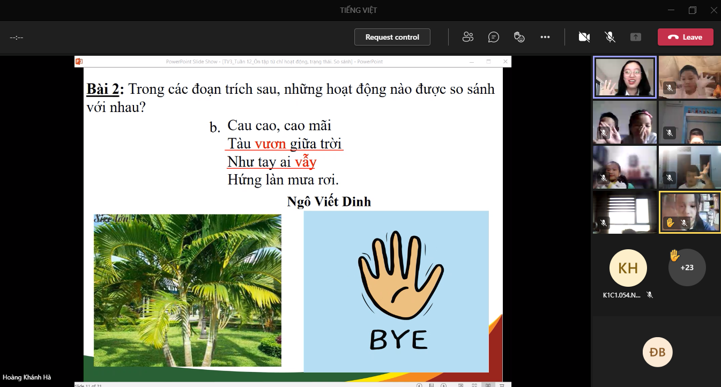Click the Request control button

tap(392, 37)
